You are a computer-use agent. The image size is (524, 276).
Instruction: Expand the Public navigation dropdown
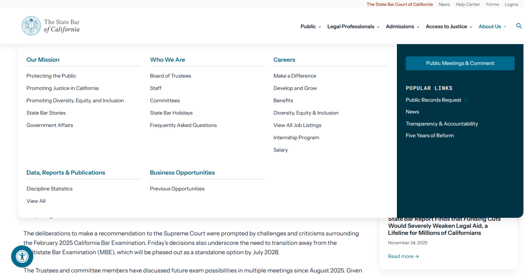click(311, 27)
